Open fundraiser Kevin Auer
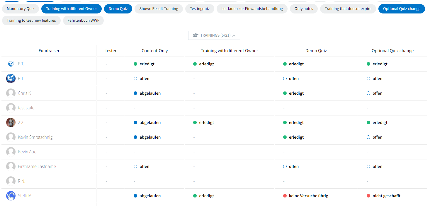 (28, 152)
